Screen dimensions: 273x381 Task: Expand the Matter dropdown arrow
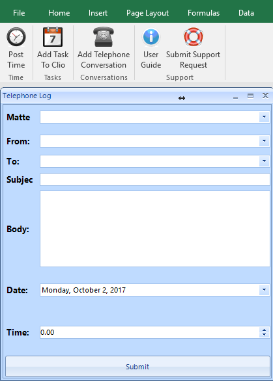(264, 117)
